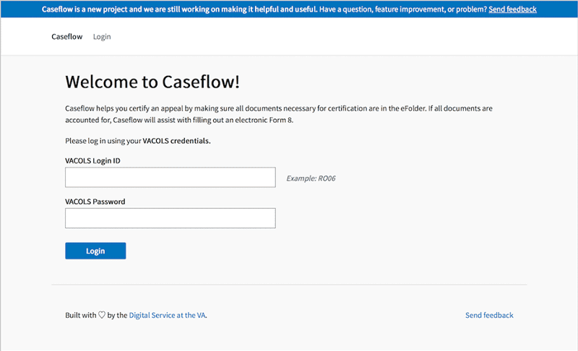Click the Welcome to Caseflow! heading
The height and width of the screenshot is (351, 578).
152,82
